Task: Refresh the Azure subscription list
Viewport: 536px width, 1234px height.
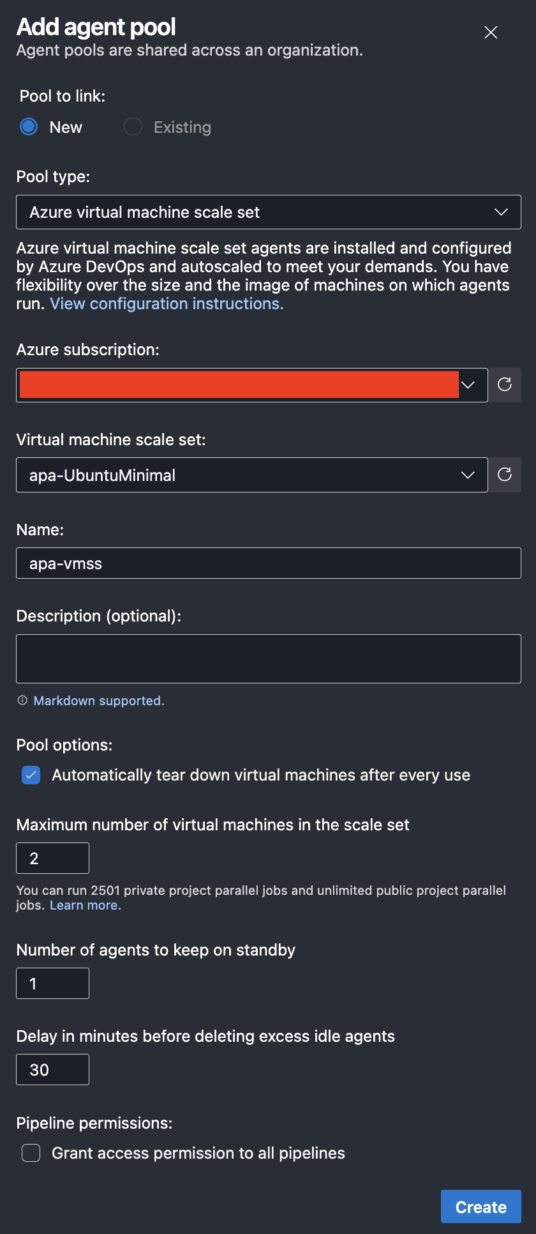Action: (505, 385)
